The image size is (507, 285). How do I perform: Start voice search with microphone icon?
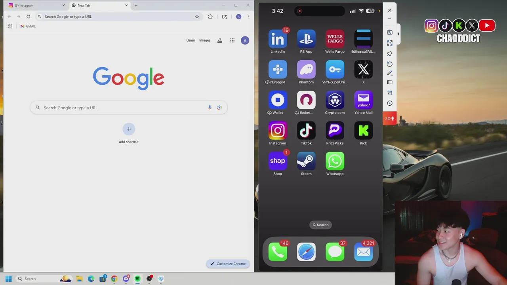[x=210, y=108]
